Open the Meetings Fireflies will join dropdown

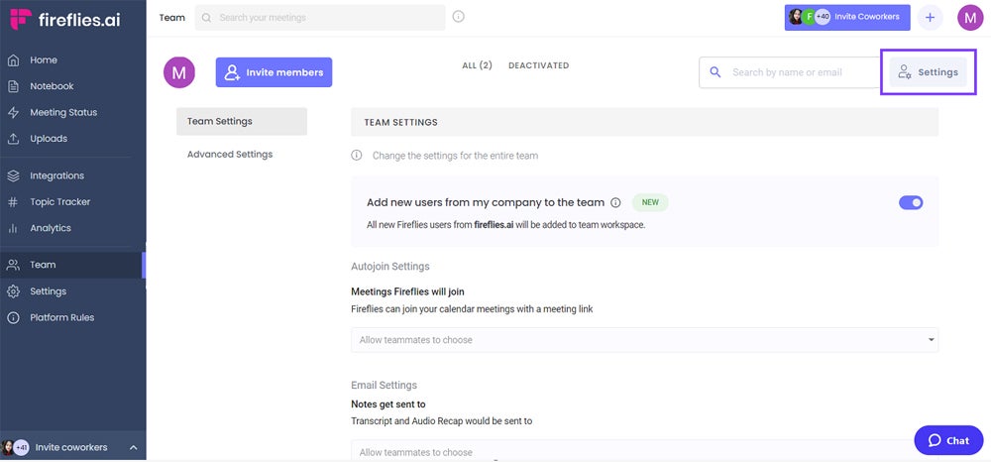click(x=645, y=340)
